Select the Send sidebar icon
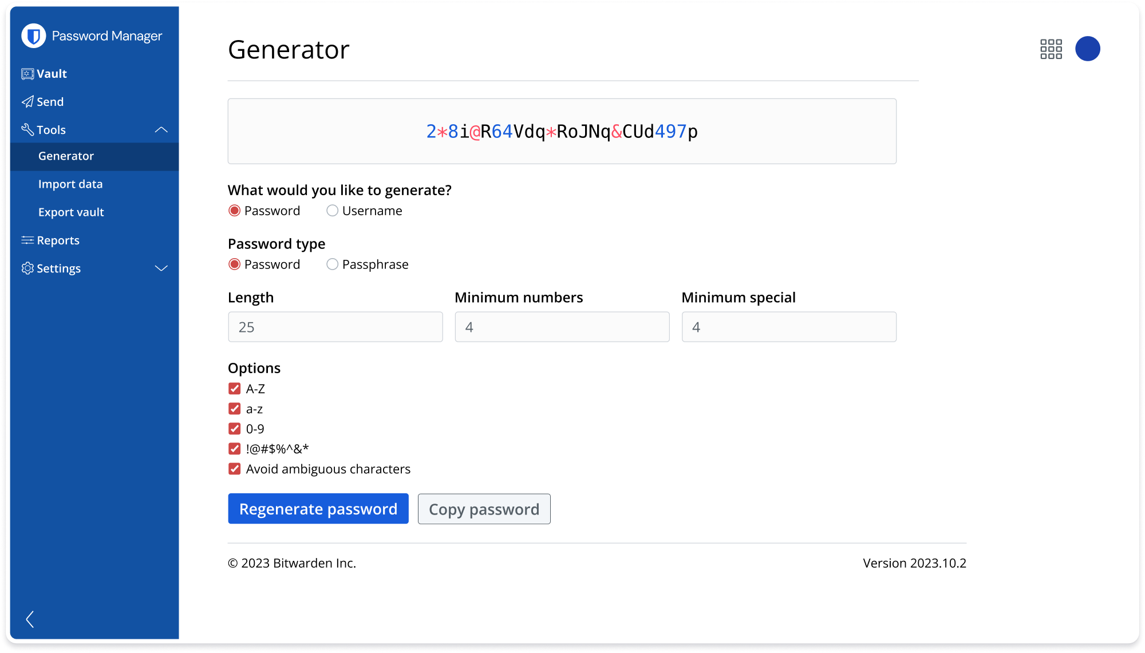The height and width of the screenshot is (653, 1145). 27,101
